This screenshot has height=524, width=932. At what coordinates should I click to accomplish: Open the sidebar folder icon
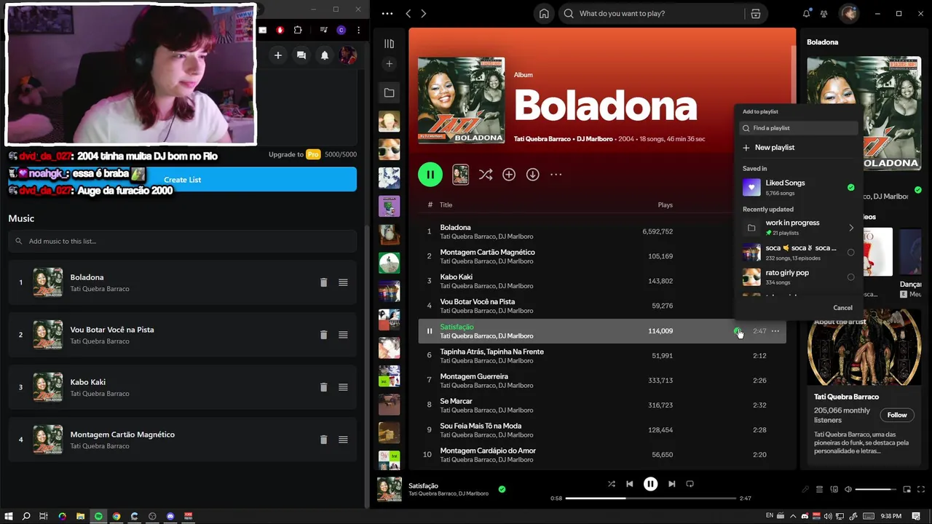(389, 92)
